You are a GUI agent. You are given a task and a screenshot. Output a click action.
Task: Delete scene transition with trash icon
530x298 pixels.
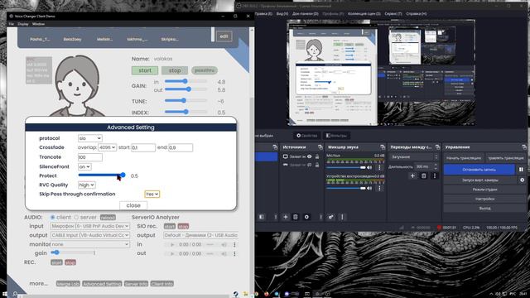click(x=423, y=175)
